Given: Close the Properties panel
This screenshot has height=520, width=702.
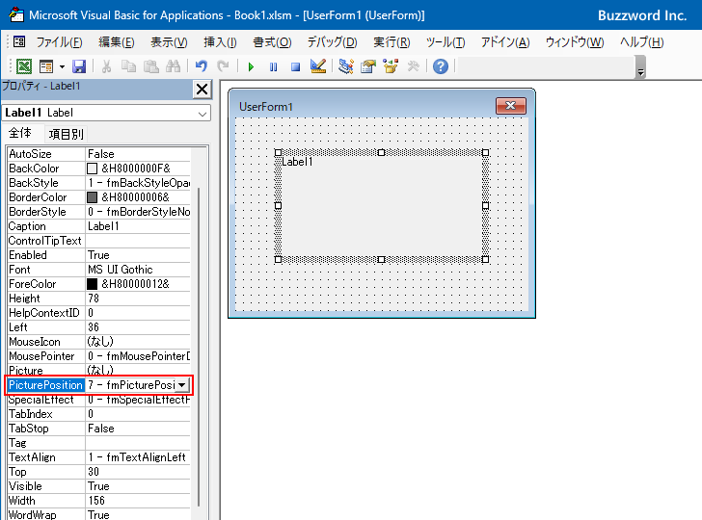Looking at the screenshot, I should pyautogui.click(x=202, y=89).
